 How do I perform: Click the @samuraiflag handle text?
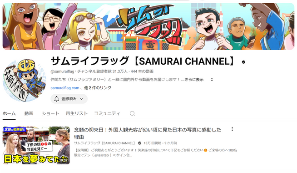click(62, 71)
